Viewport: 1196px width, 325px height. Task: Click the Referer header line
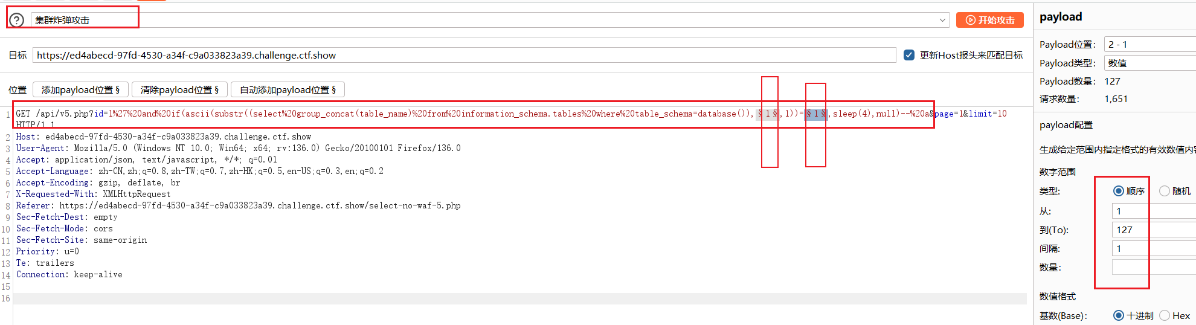click(239, 205)
